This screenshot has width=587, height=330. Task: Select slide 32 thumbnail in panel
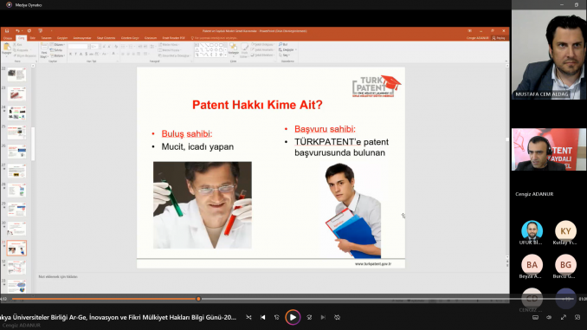[16, 268]
